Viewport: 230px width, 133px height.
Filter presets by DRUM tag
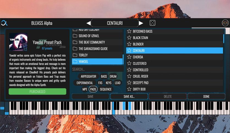pos(113,76)
